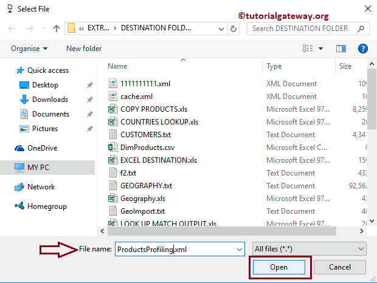Click the folder icon in address bar
This screenshot has width=377, height=283.
click(x=71, y=28)
